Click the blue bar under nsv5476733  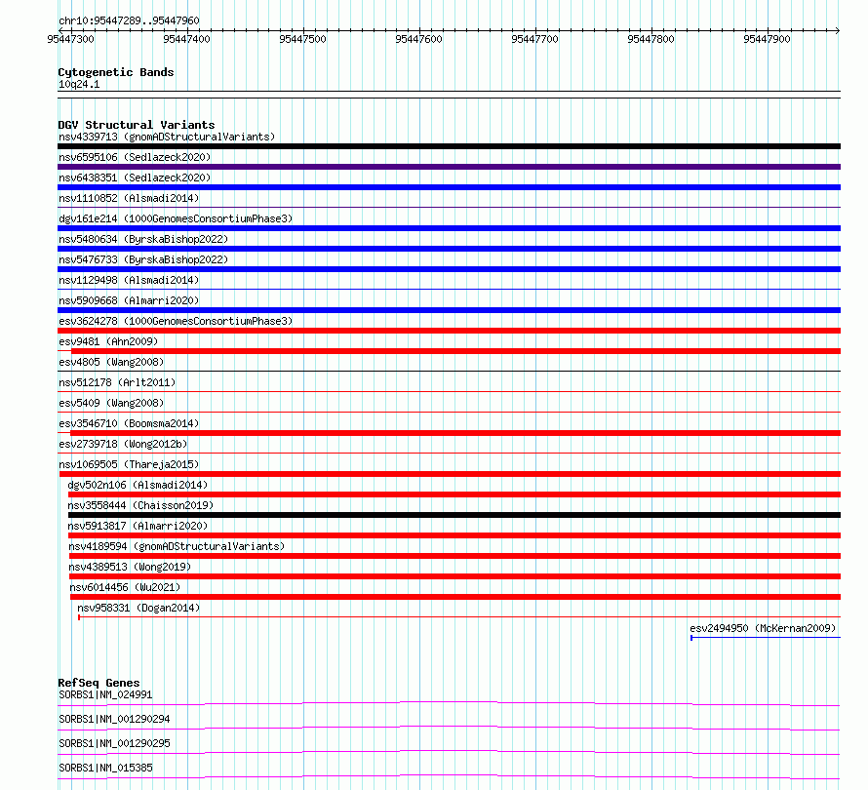coord(449,269)
